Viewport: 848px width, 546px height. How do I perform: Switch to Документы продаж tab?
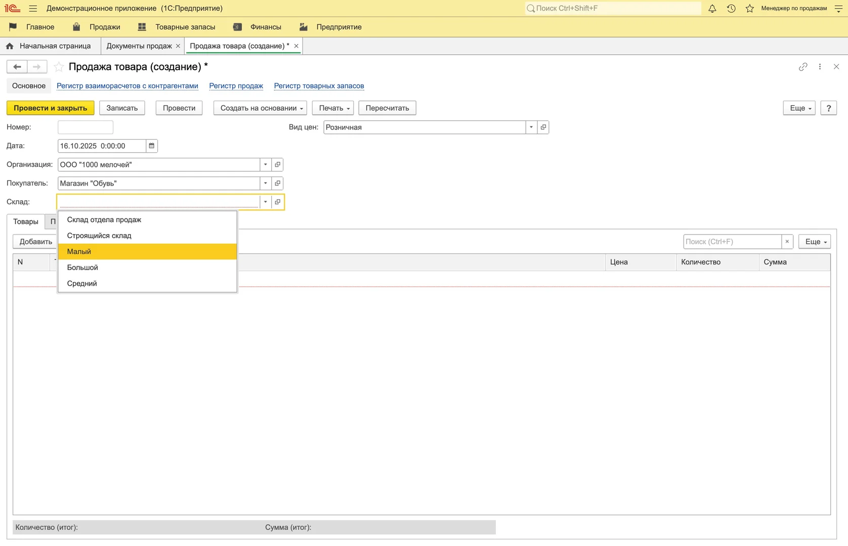[x=139, y=46]
